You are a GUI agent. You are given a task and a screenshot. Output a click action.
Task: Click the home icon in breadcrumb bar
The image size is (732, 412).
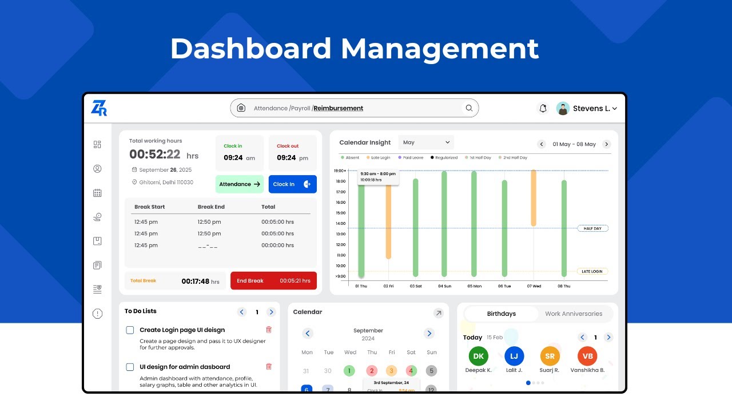[241, 108]
